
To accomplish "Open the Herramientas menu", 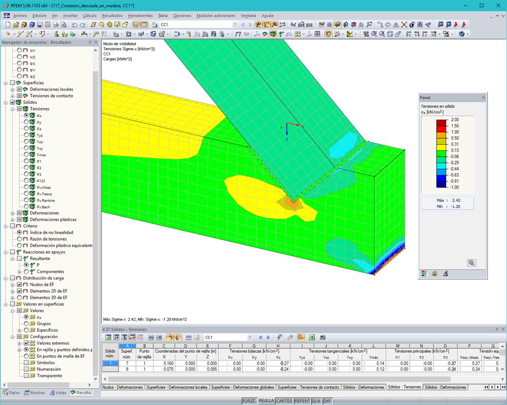I will point(140,16).
